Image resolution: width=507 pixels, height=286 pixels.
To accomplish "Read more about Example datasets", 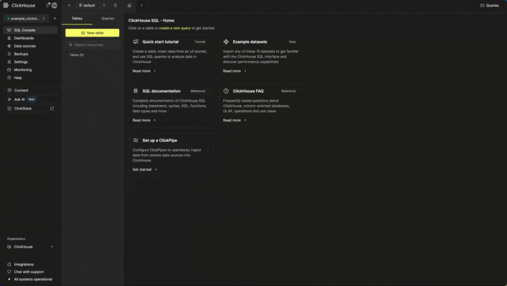I will coord(234,71).
